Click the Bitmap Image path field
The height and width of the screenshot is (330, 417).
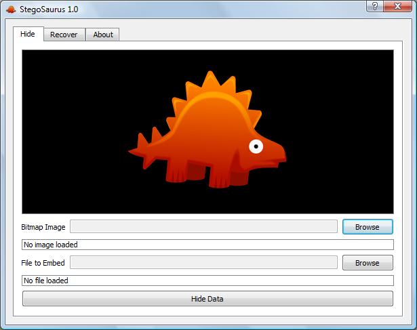pyautogui.click(x=203, y=226)
